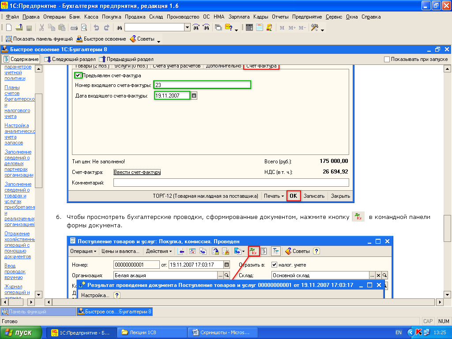The image size is (452, 339).
Task: Click the help text scroll-right arrow
Action: click(439, 302)
